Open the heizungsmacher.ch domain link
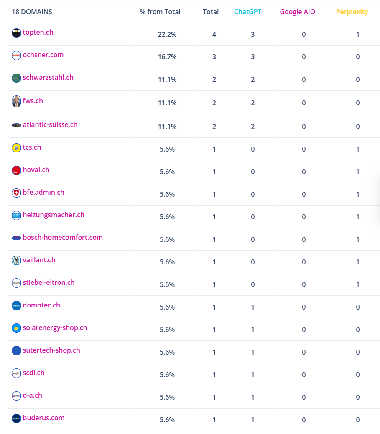The width and height of the screenshot is (380, 434). [x=54, y=215]
